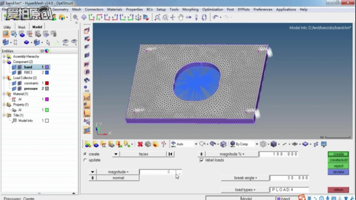Click the binoculars find icon on the side toolbar

[x=87, y=80]
